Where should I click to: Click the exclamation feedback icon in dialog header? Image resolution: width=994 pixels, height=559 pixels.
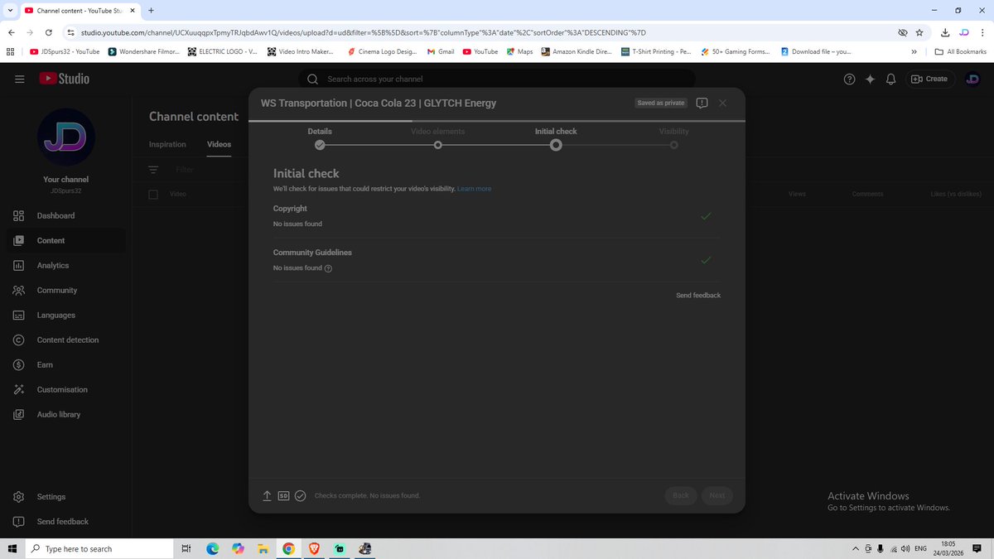click(702, 103)
